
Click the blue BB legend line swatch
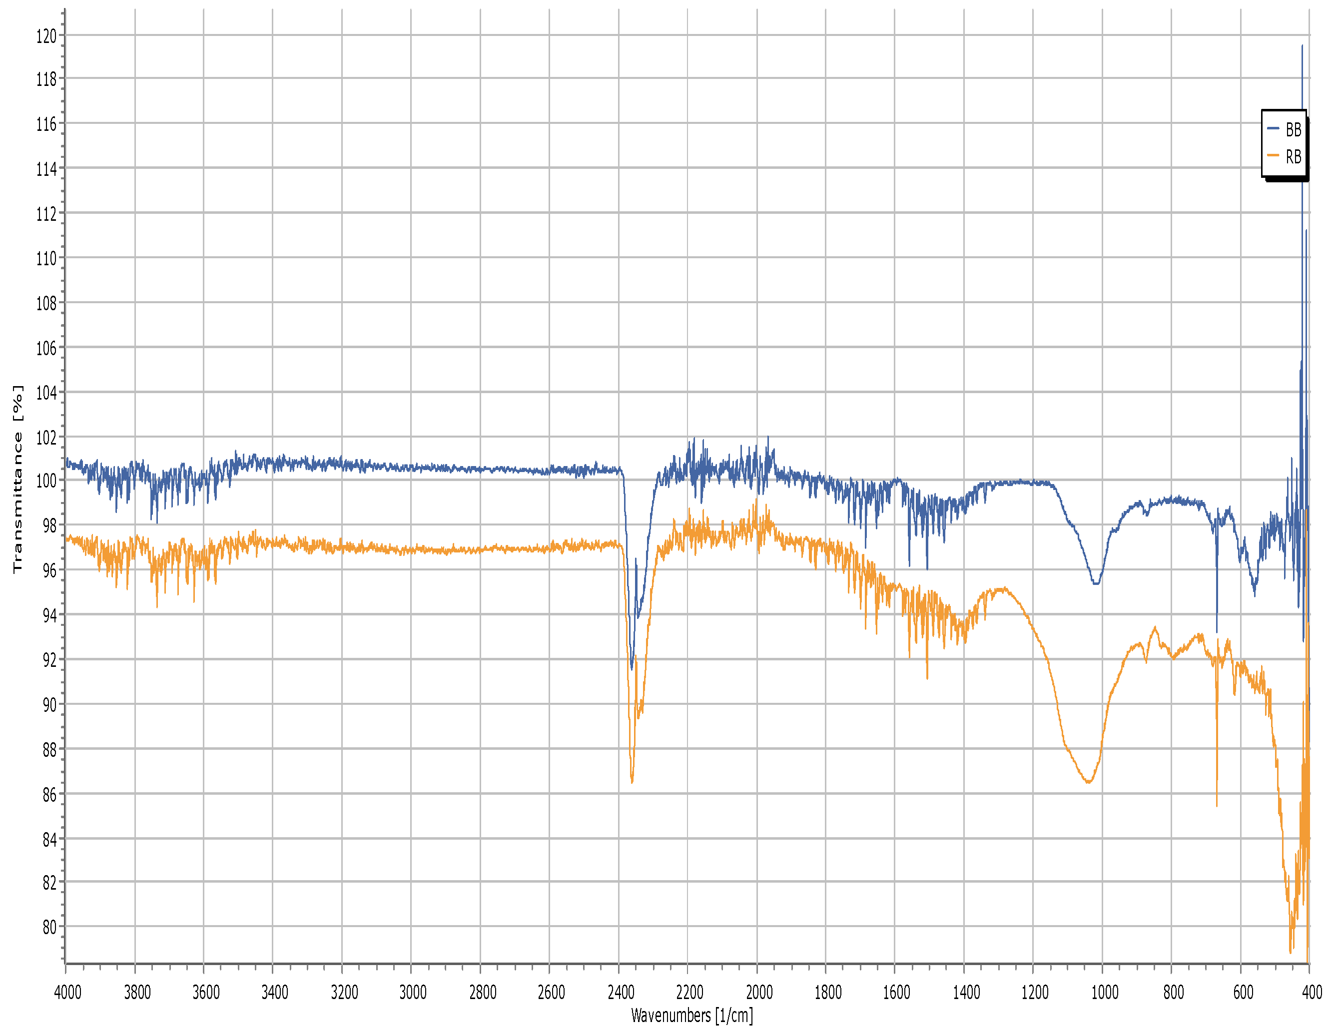click(x=1273, y=128)
